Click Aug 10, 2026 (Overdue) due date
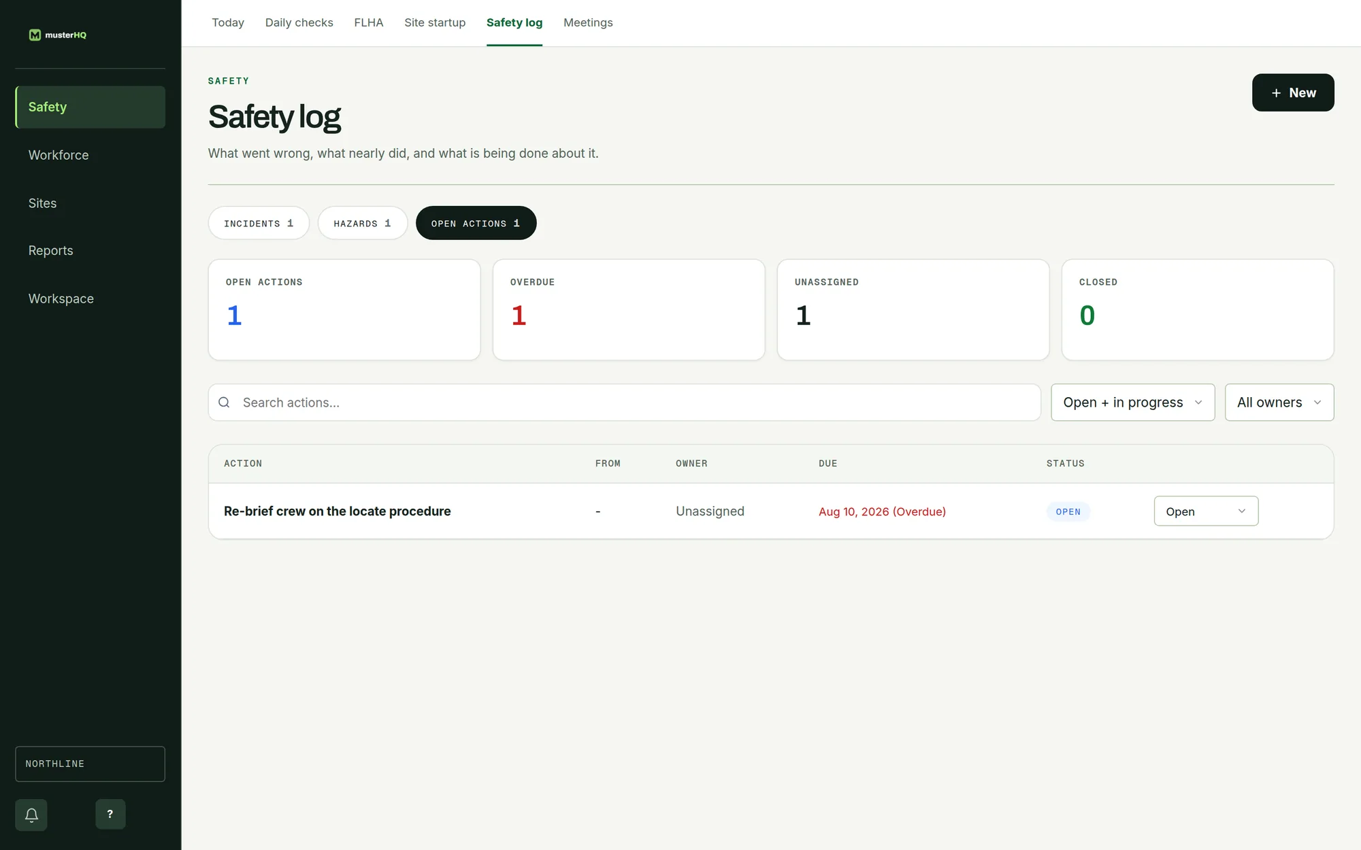The image size is (1361, 850). (x=882, y=511)
